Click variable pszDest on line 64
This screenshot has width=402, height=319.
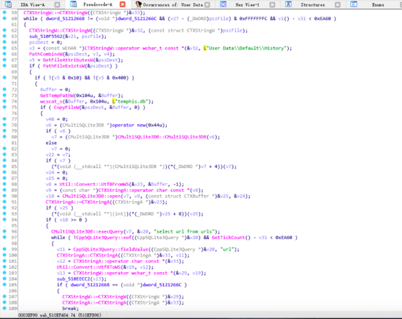point(38,42)
